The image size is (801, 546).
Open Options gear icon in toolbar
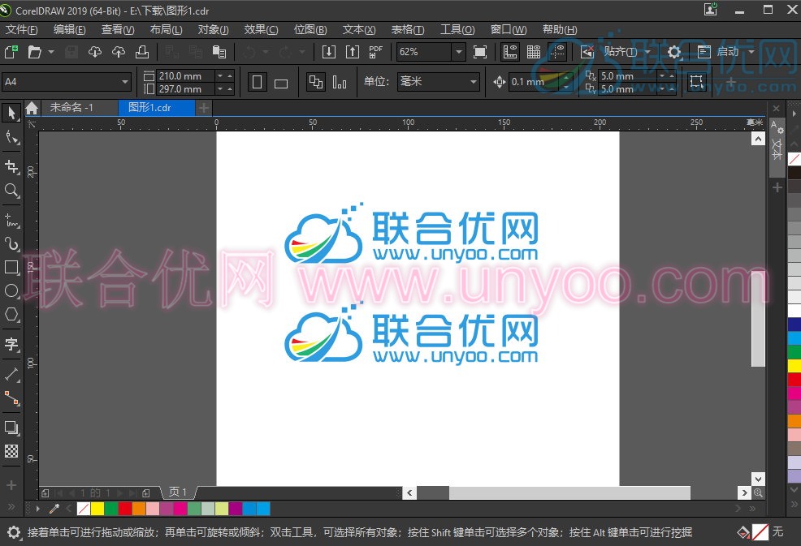674,52
